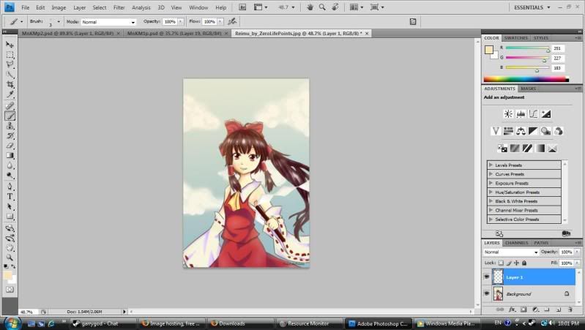585x330 pixels.
Task: Add a Curves adjustment
Action: coord(533,114)
